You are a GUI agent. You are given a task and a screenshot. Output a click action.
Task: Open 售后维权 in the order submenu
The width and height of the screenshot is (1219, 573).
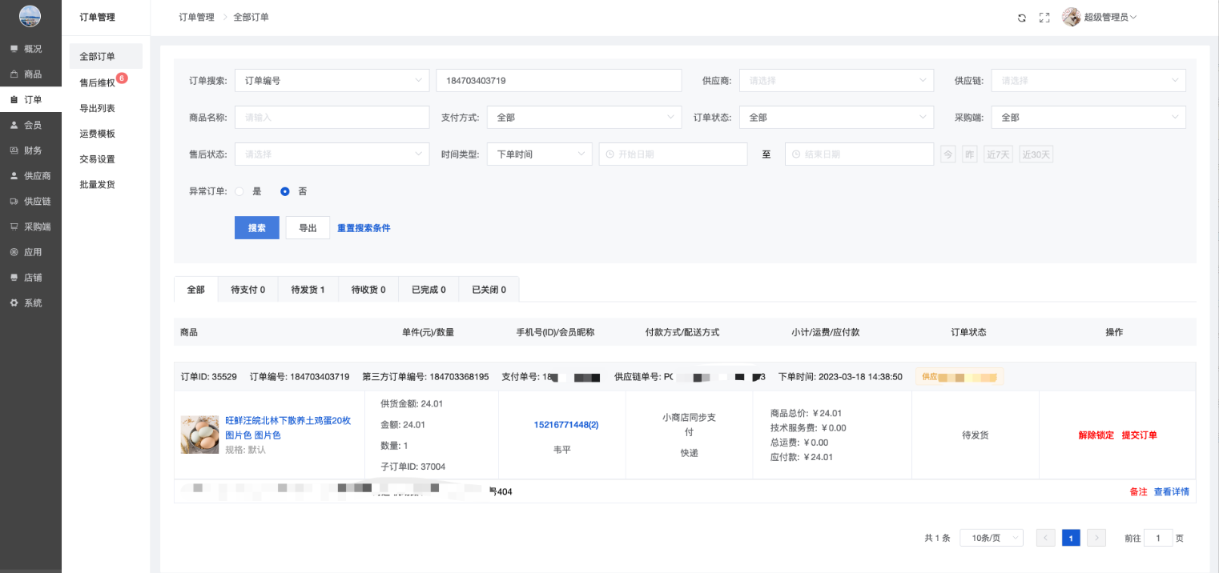click(97, 82)
